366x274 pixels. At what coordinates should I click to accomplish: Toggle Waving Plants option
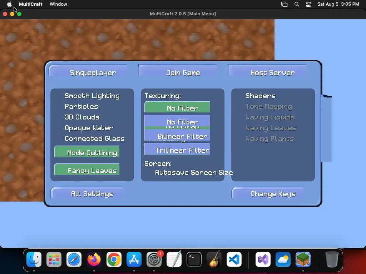pos(270,139)
